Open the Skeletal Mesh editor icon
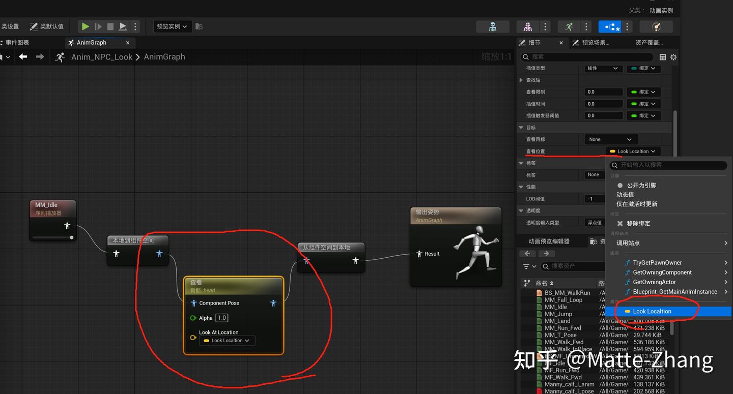Image resolution: width=733 pixels, height=394 pixels. pos(528,26)
